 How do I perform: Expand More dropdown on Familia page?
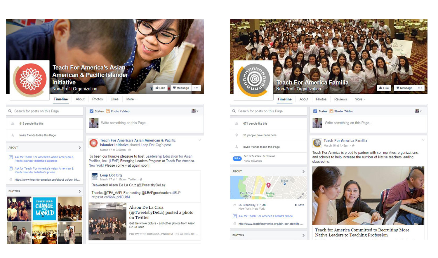point(360,99)
